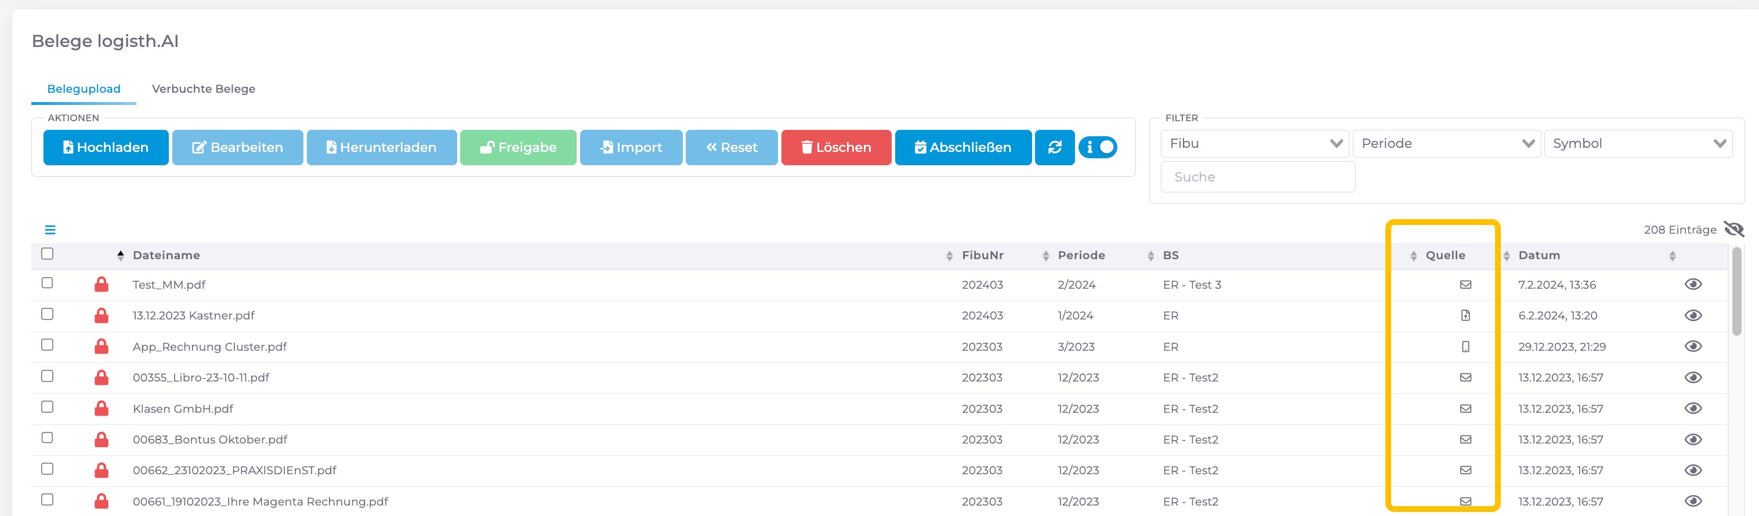The height and width of the screenshot is (516, 1759).
Task: Sort table by Periode column header
Action: 1081,255
